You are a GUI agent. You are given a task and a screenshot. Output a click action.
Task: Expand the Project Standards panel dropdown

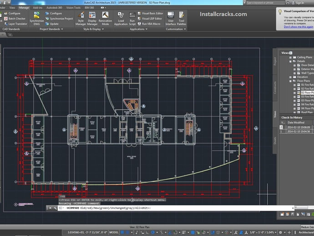tap(62, 29)
